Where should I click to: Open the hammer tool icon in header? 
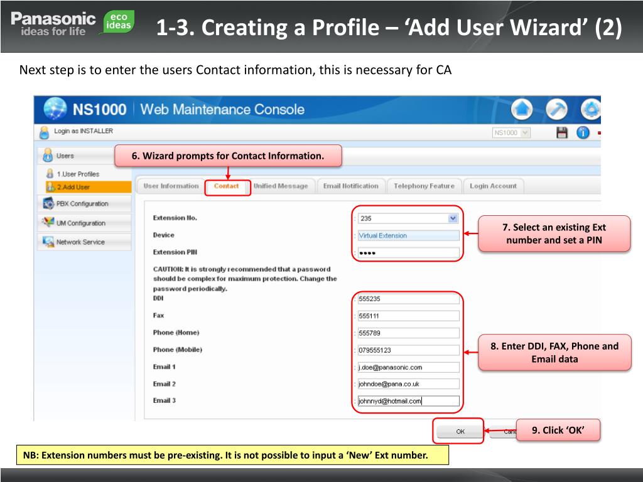click(x=556, y=109)
